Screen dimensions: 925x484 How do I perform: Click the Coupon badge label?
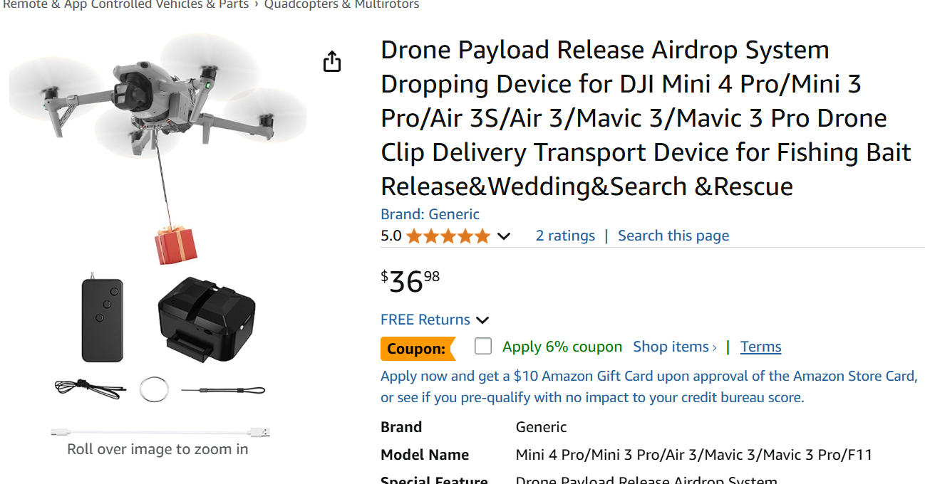point(418,349)
